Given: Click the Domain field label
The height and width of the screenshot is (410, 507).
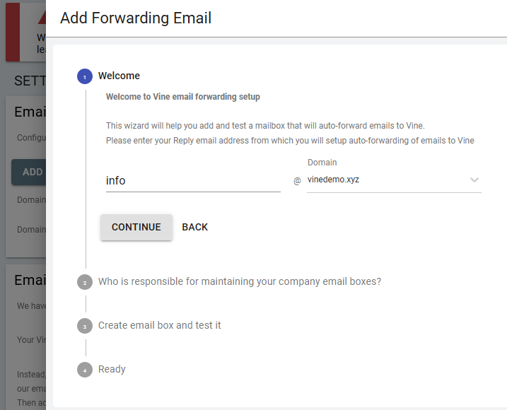Looking at the screenshot, I should [x=322, y=163].
